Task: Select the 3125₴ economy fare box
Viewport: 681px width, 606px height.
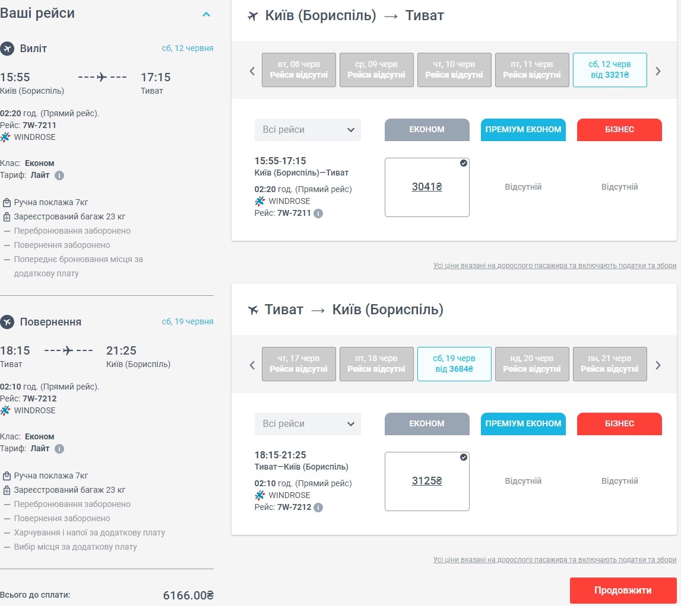Action: click(x=427, y=481)
